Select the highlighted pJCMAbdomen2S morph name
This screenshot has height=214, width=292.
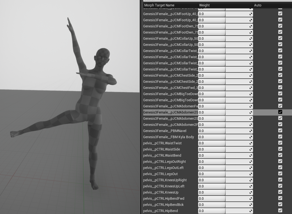click(x=170, y=112)
